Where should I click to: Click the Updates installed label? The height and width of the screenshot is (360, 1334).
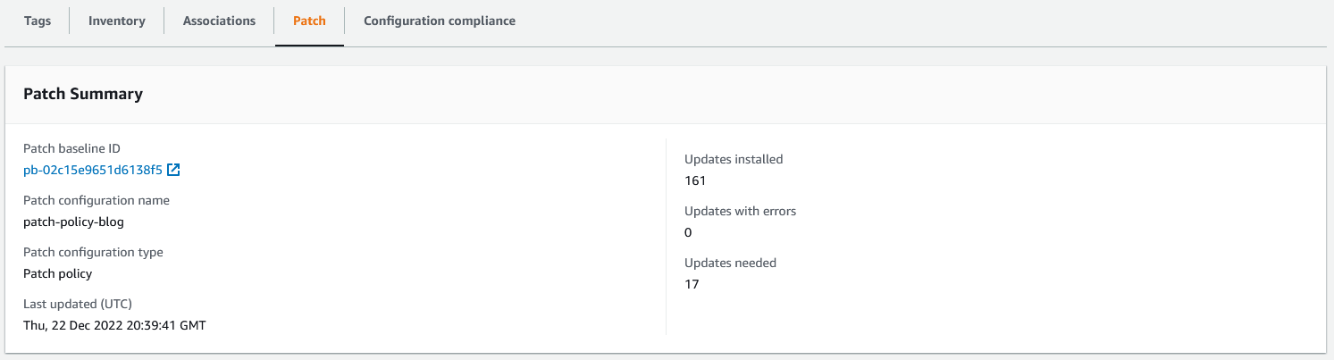734,159
